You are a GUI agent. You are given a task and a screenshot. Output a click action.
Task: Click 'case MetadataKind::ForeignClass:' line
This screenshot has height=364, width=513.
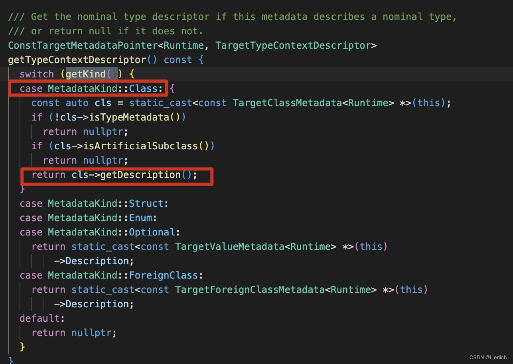tap(111, 275)
